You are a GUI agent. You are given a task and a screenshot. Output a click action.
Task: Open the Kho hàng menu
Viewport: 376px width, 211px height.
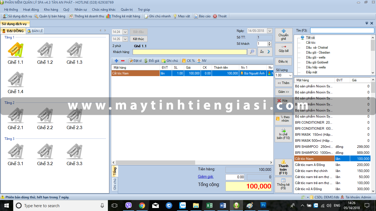tap(51, 10)
